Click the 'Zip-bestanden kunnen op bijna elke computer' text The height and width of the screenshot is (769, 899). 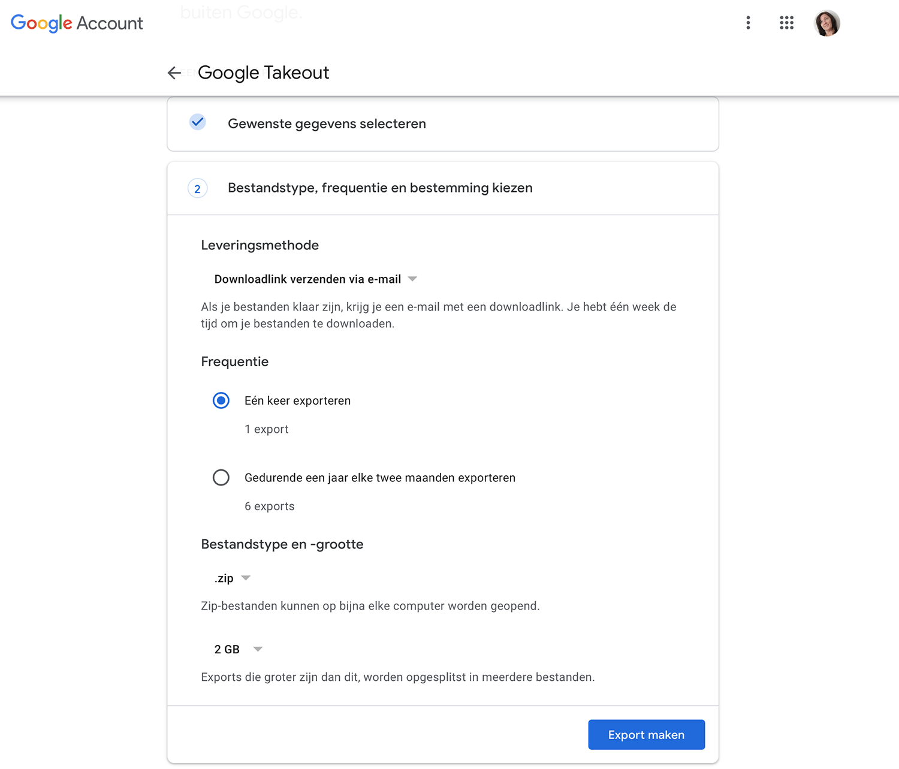tap(370, 606)
